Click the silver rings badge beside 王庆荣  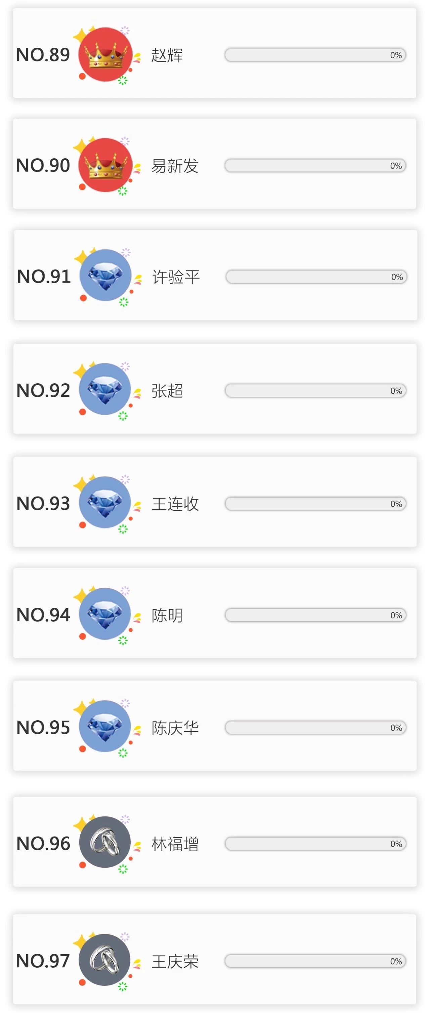click(x=104, y=960)
